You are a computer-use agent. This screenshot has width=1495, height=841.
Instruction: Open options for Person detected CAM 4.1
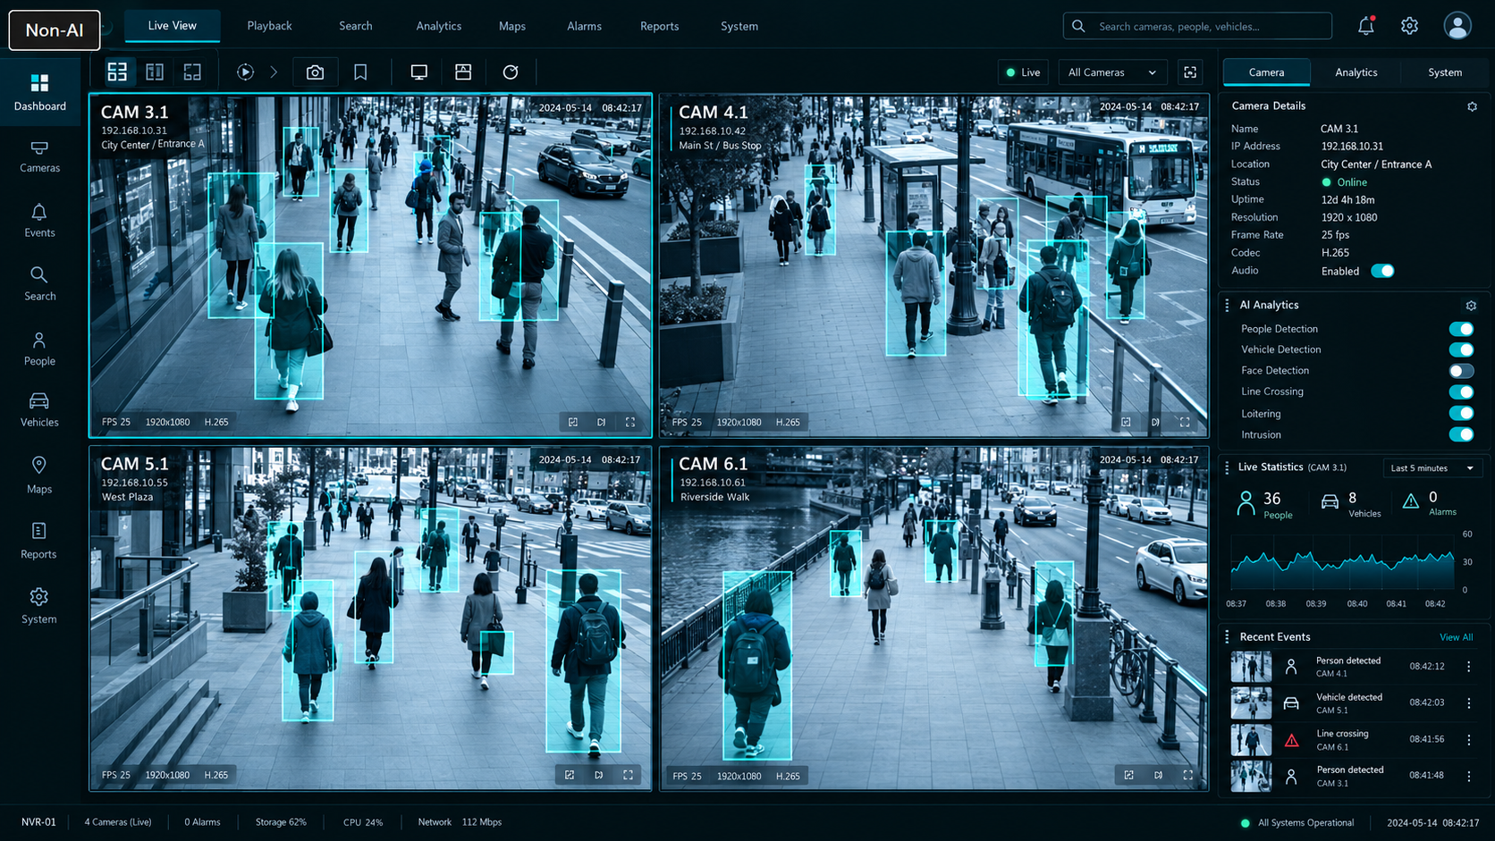(x=1468, y=667)
